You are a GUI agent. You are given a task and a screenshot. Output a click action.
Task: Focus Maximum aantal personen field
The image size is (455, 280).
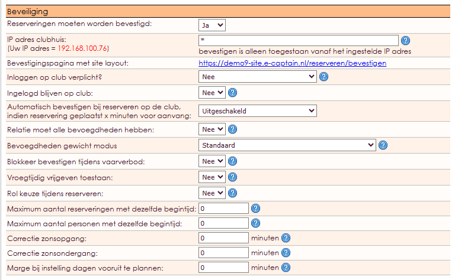coord(223,223)
